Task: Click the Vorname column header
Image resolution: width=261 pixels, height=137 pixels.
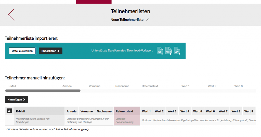Action: (87, 111)
